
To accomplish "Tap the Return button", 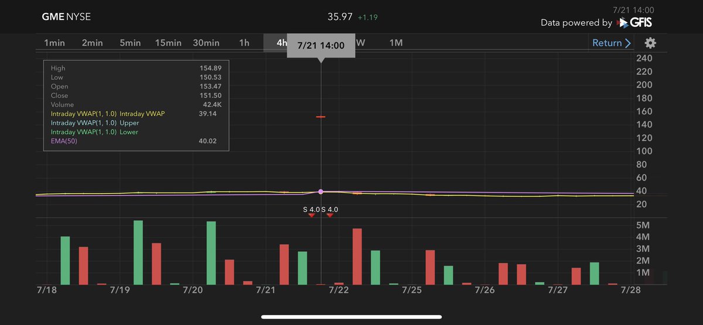I will tap(612, 43).
